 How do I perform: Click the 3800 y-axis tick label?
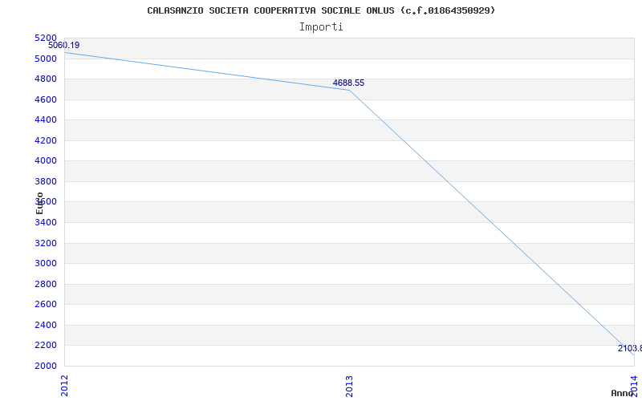pyautogui.click(x=46, y=181)
